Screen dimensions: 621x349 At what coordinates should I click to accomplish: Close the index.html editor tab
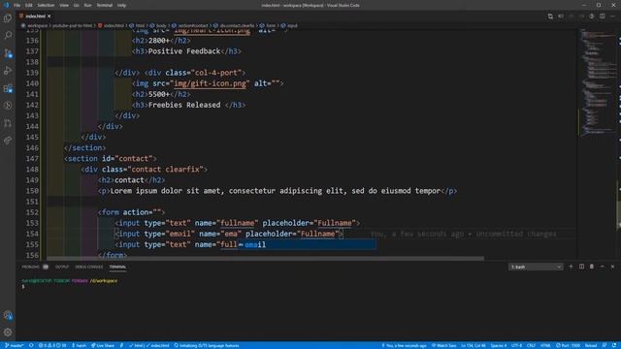point(49,16)
